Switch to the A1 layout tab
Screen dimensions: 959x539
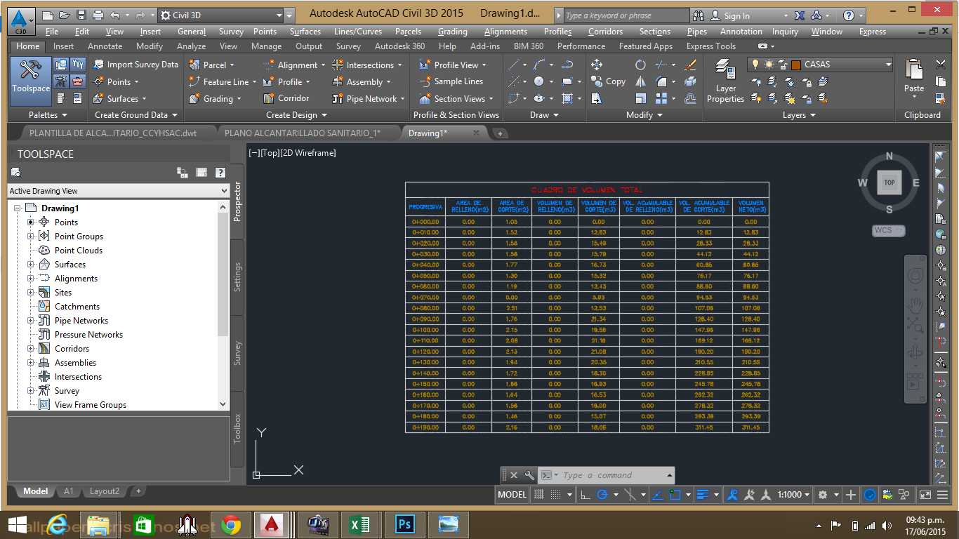tap(69, 491)
